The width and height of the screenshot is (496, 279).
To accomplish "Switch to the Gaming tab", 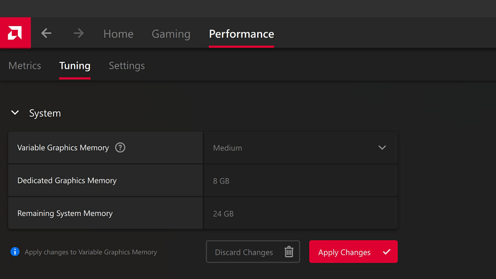I will pyautogui.click(x=171, y=34).
